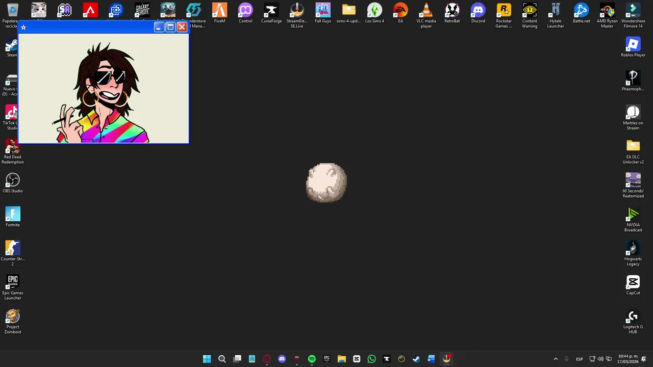The height and width of the screenshot is (367, 653).
Task: Launch Project Zomboid from desktop
Action: tap(13, 321)
